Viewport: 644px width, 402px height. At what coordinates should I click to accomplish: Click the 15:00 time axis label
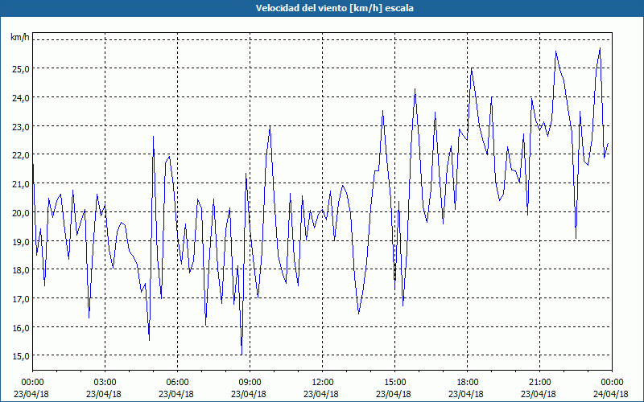point(394,383)
